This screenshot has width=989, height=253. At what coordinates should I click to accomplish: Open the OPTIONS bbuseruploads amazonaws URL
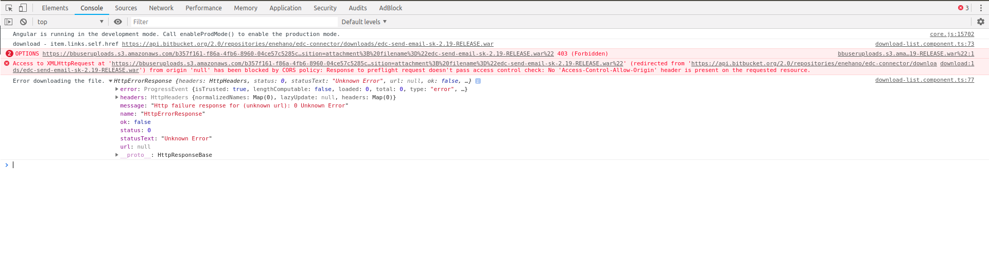298,53
